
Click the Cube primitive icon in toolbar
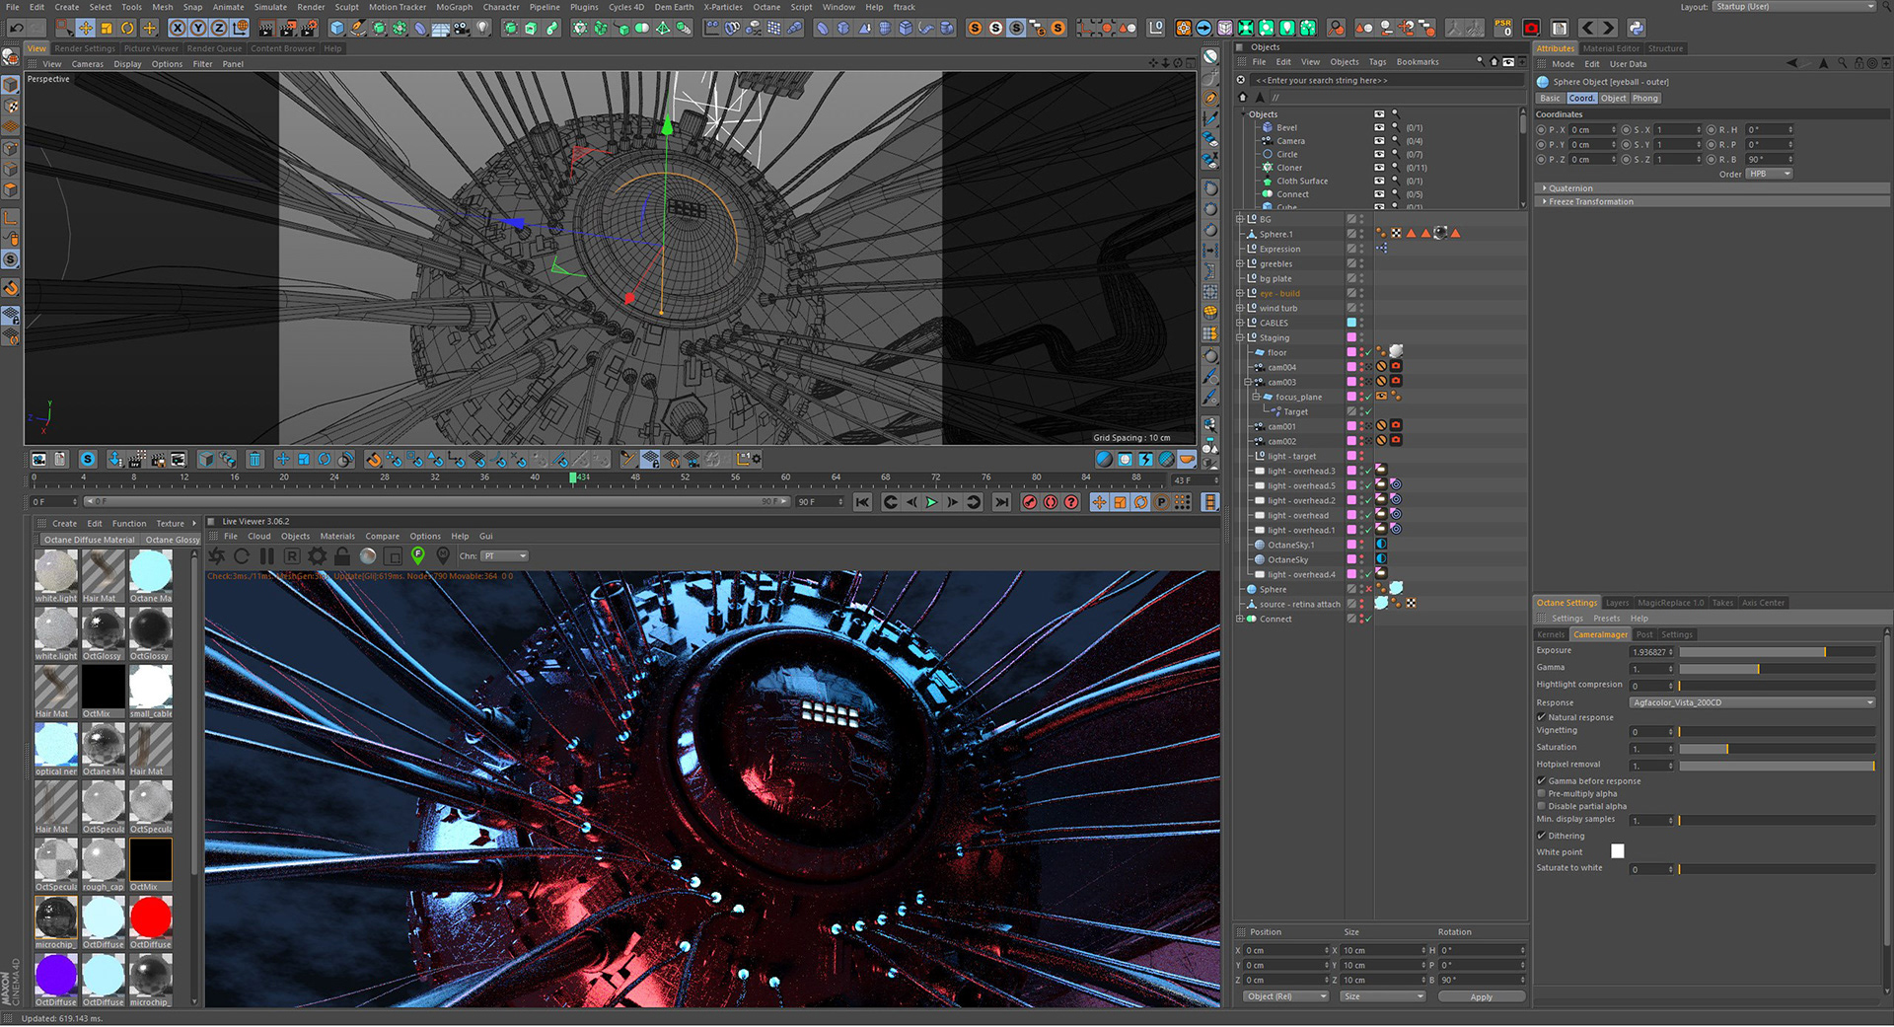point(337,28)
